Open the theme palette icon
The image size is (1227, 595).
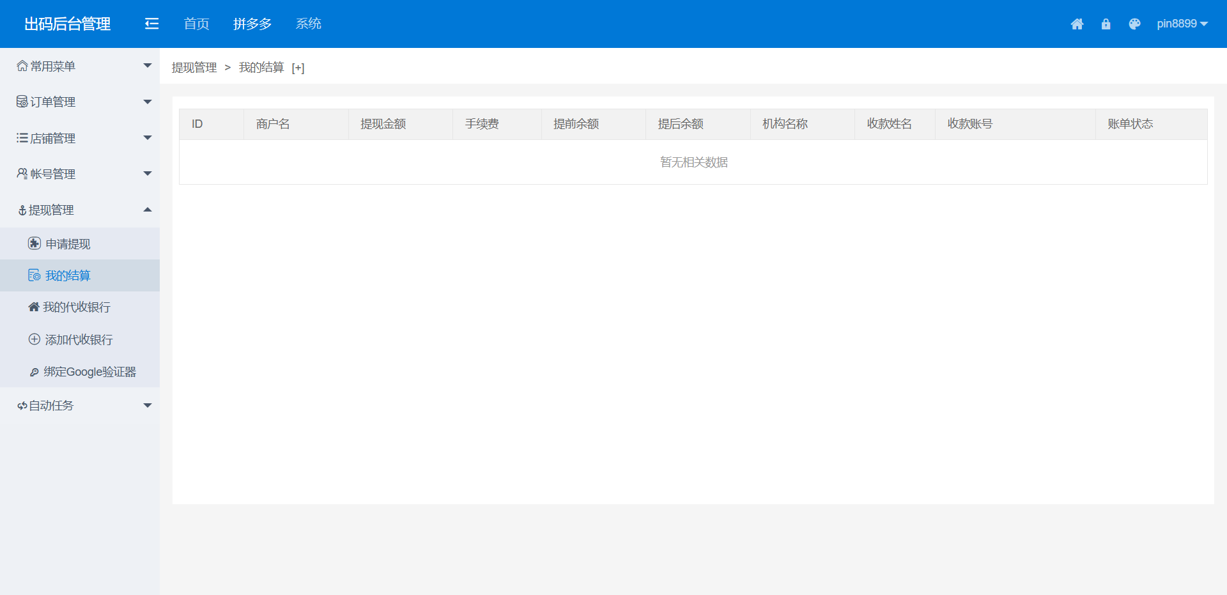pos(1134,24)
